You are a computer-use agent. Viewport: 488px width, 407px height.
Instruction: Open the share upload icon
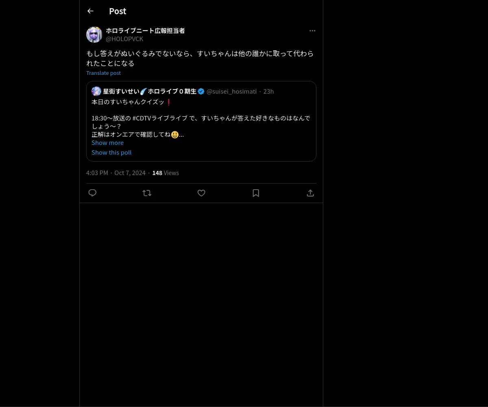point(310,193)
